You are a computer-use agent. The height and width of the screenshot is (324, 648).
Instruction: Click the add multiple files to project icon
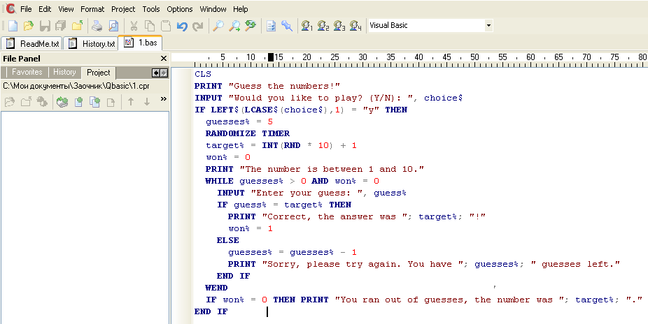click(x=95, y=101)
